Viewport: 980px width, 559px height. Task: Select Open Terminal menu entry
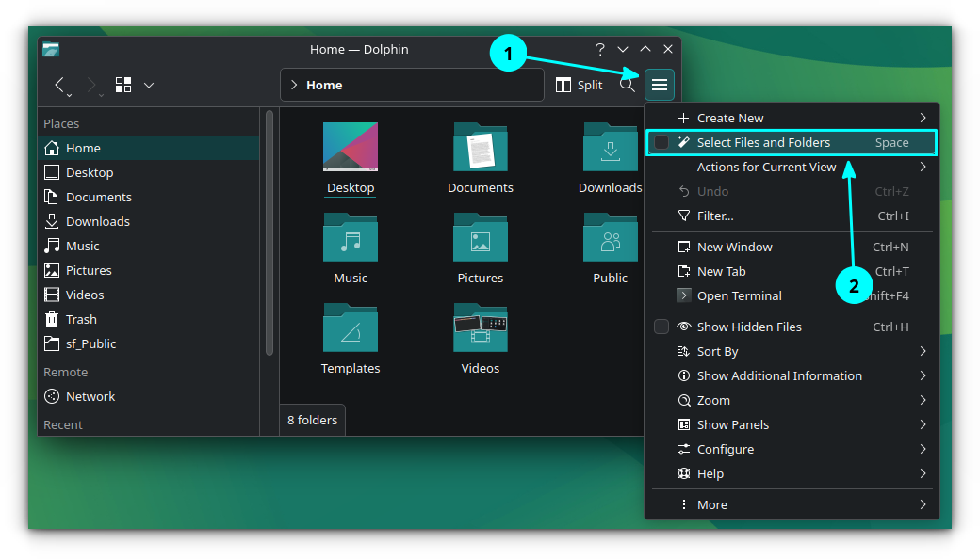(x=739, y=295)
